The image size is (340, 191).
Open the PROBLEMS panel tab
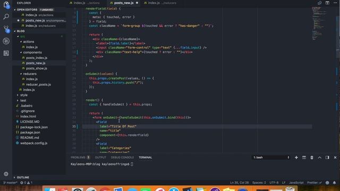pos(80,158)
